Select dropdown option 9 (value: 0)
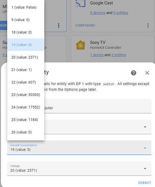 (x=26, y=20)
